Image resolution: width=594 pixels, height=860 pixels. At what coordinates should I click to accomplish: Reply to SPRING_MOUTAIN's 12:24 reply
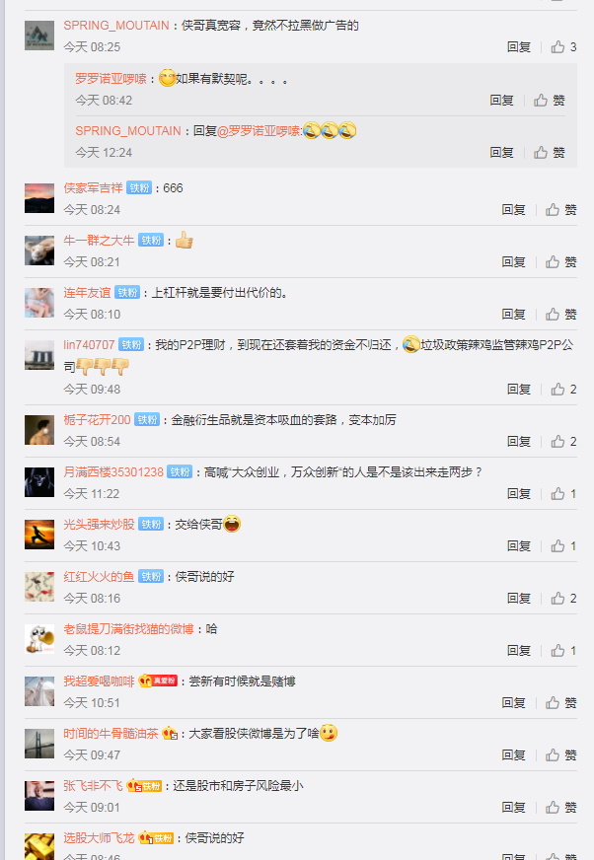pyautogui.click(x=502, y=153)
